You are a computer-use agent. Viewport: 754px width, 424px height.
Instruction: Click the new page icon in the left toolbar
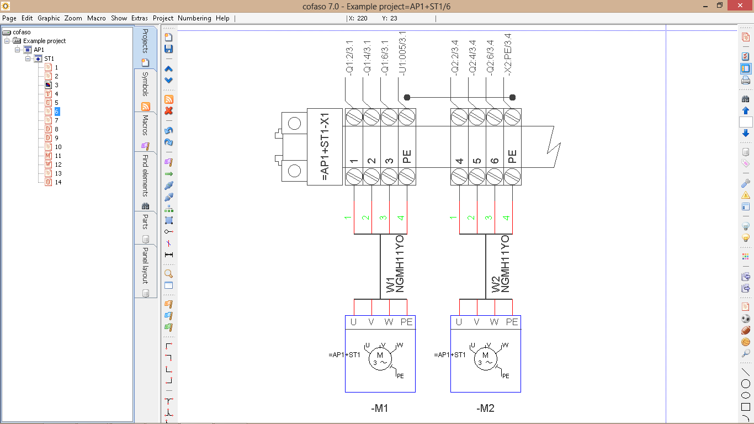coord(169,37)
